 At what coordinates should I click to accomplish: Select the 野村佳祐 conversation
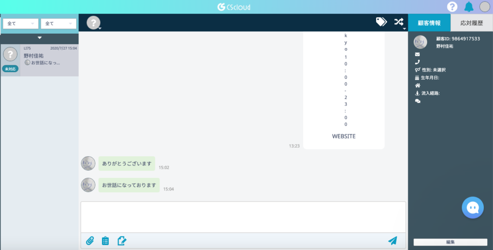[39, 60]
